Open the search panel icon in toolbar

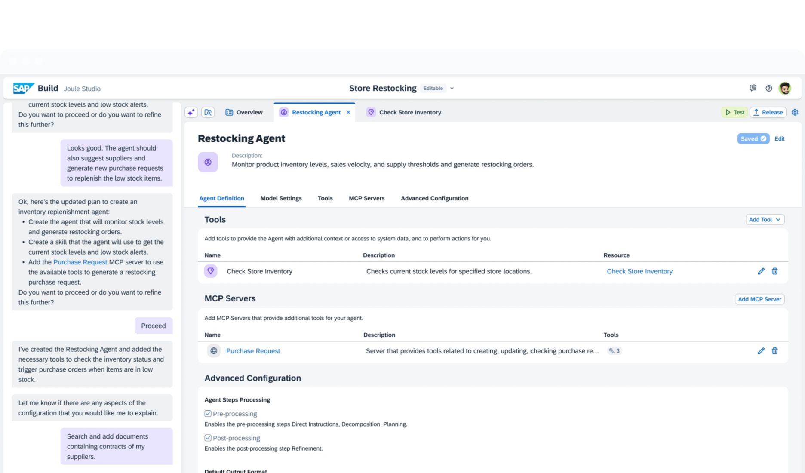208,112
